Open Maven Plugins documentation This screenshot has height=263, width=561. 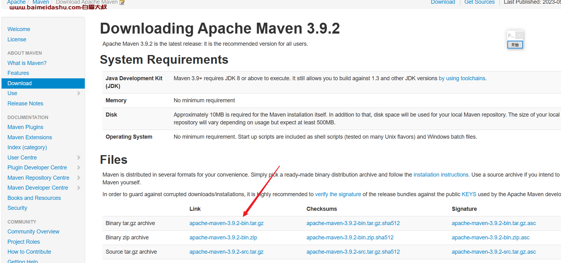[25, 127]
